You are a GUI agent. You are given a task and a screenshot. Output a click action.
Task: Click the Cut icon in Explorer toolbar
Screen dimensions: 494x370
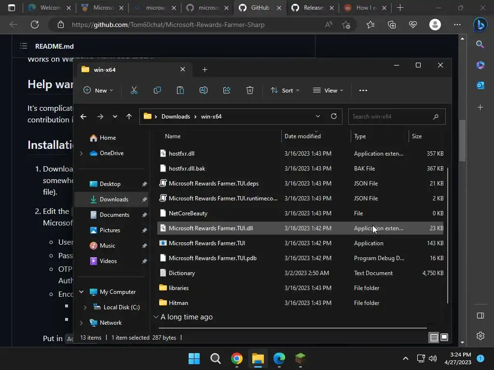[134, 90]
